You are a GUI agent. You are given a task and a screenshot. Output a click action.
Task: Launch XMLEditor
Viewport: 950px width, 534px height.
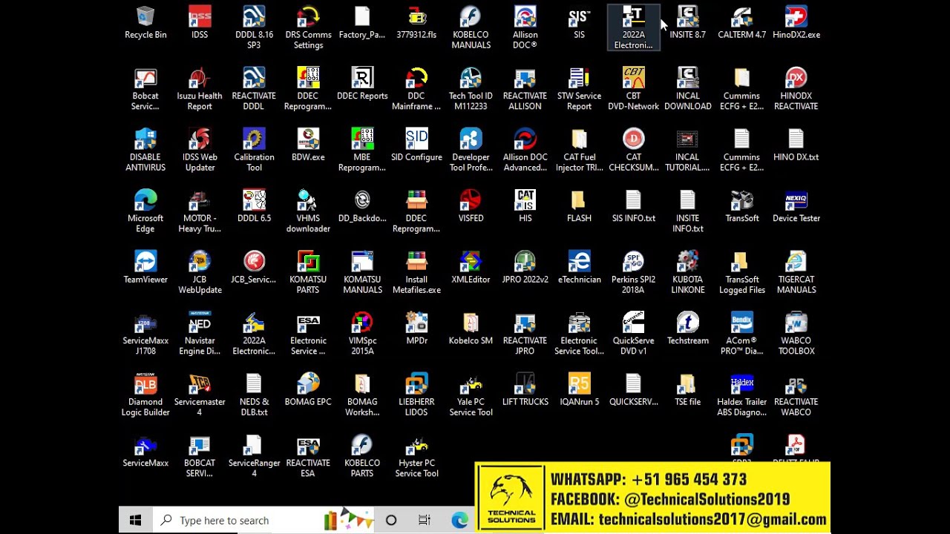pyautogui.click(x=471, y=268)
